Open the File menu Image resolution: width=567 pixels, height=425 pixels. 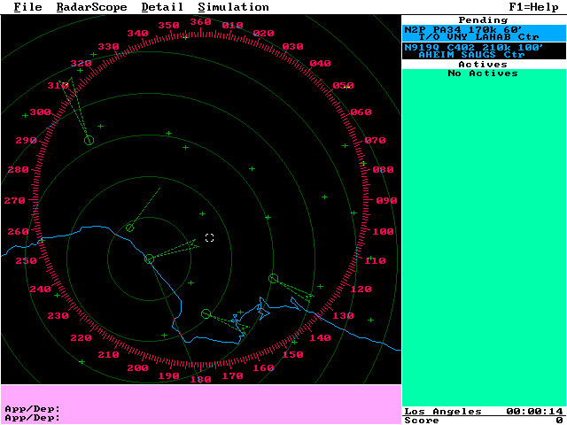pyautogui.click(x=27, y=7)
